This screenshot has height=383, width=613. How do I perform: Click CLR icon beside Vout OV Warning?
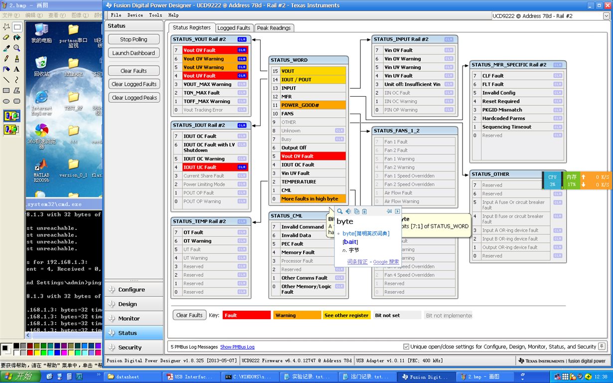[x=242, y=59]
